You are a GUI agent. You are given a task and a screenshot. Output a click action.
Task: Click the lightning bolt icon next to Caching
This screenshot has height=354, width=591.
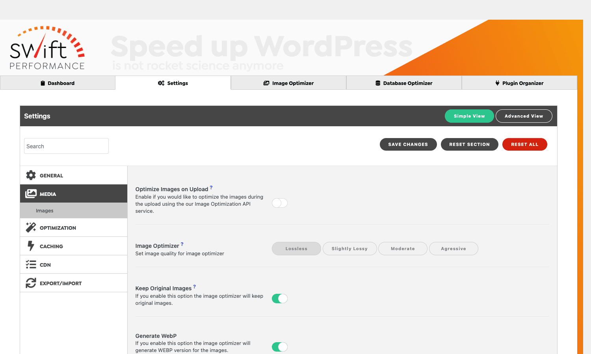[31, 246]
